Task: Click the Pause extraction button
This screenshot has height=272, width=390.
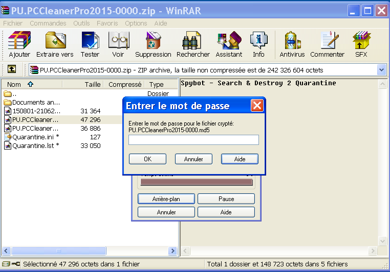Action: coord(226,199)
